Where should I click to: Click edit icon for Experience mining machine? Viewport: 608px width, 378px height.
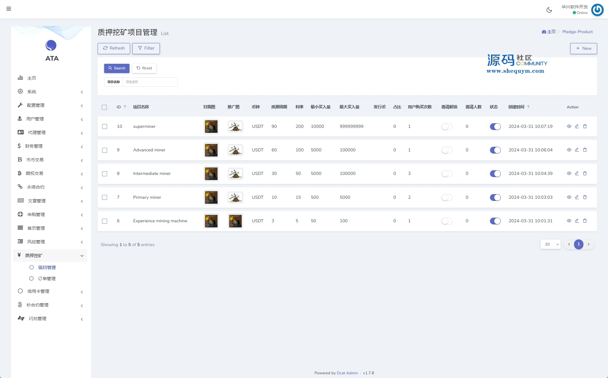[577, 221]
